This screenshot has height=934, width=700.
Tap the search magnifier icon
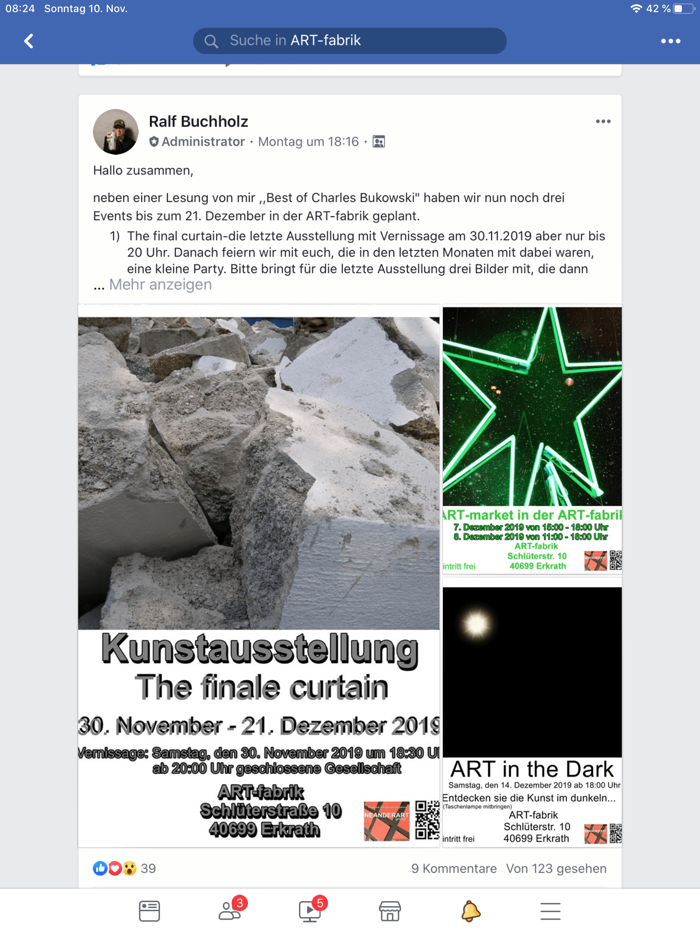tap(211, 41)
